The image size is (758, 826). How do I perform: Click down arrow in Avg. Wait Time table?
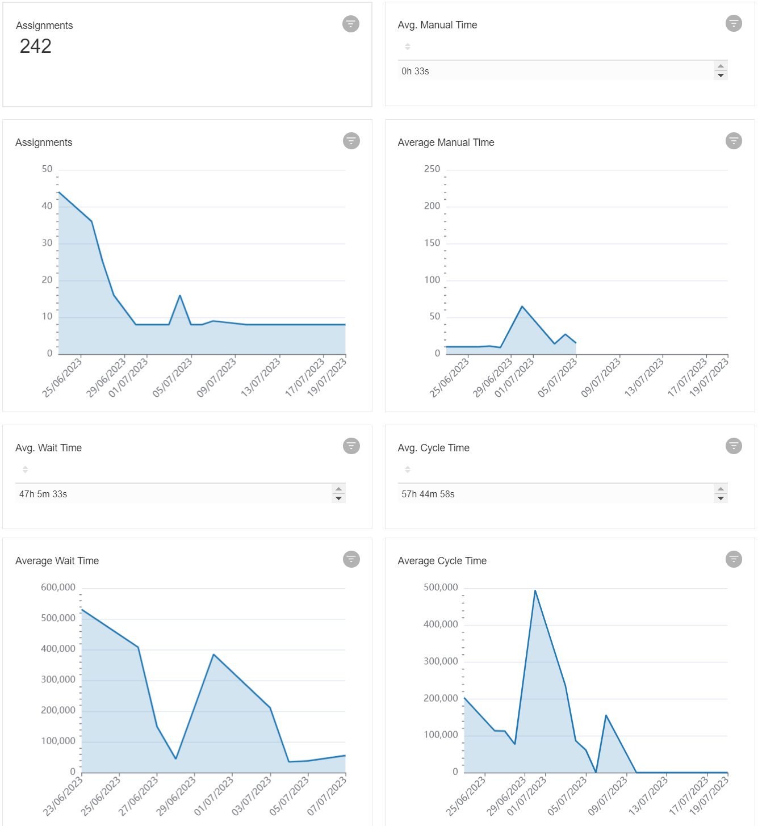tap(338, 498)
